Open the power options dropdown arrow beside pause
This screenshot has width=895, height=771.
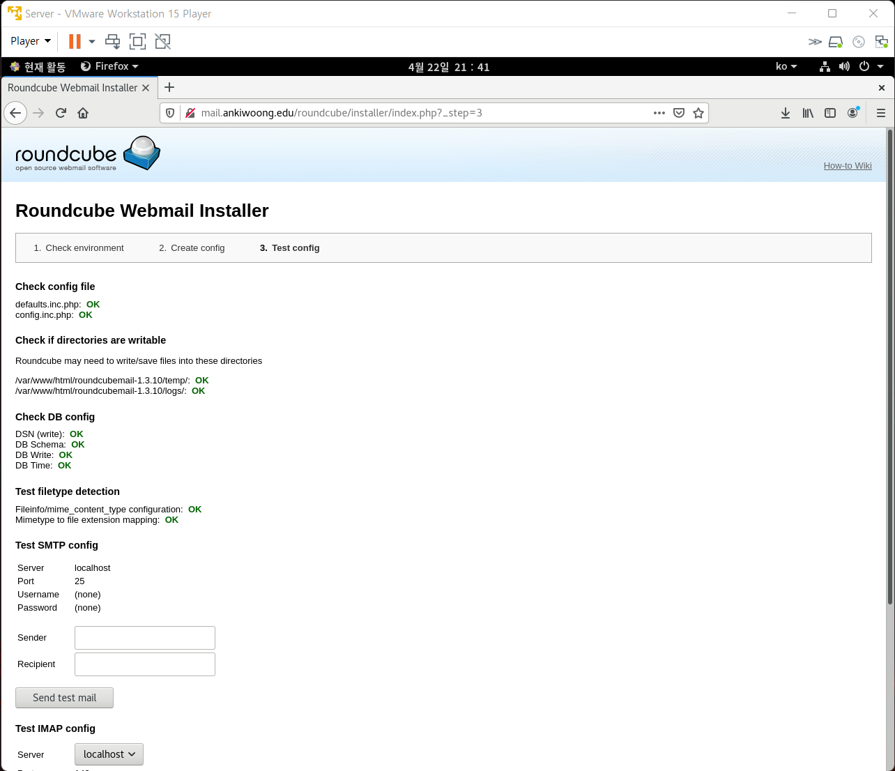coord(92,42)
